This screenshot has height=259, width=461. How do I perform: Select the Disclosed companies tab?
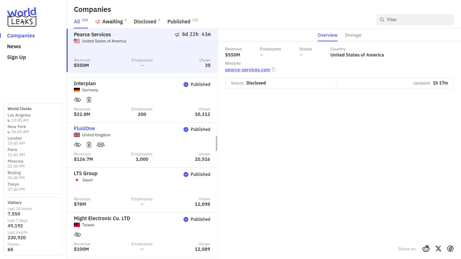coord(145,22)
